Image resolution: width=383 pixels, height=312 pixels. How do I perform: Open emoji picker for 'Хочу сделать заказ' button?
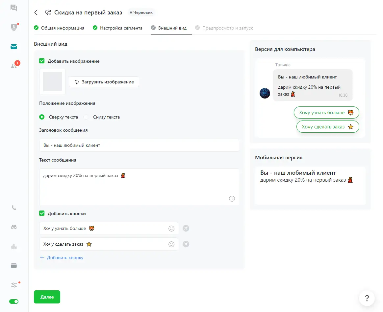tap(171, 244)
